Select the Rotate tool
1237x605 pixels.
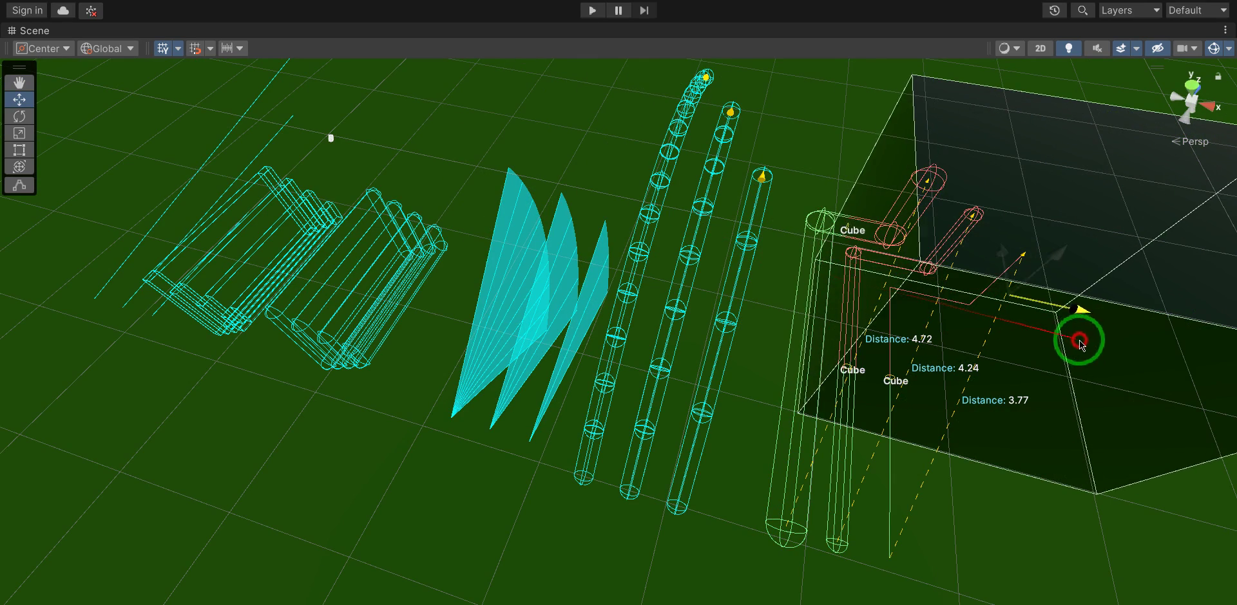pos(19,116)
